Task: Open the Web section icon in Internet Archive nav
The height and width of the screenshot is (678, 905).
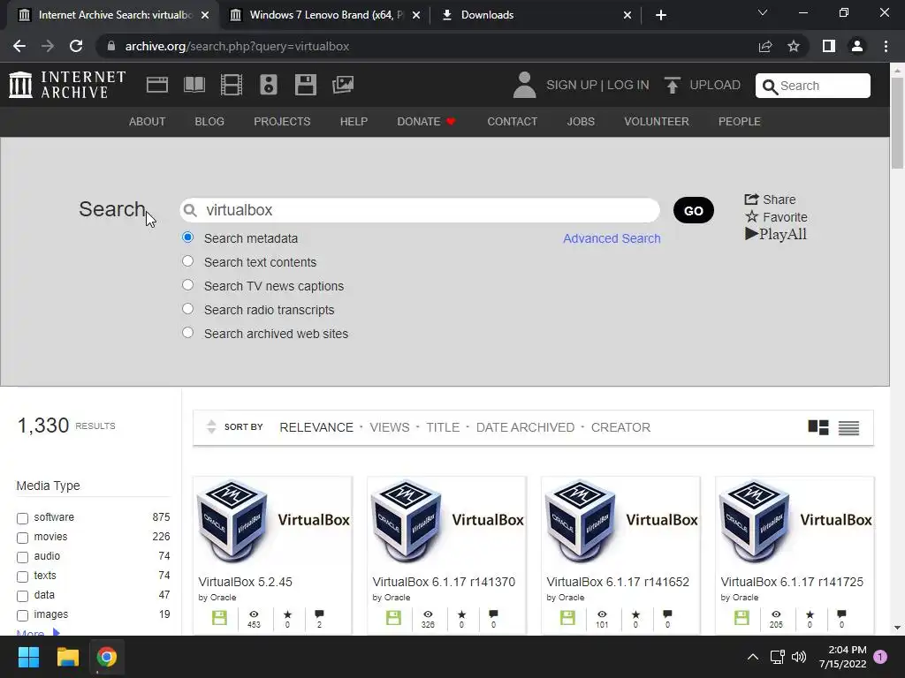Action: coord(157,85)
